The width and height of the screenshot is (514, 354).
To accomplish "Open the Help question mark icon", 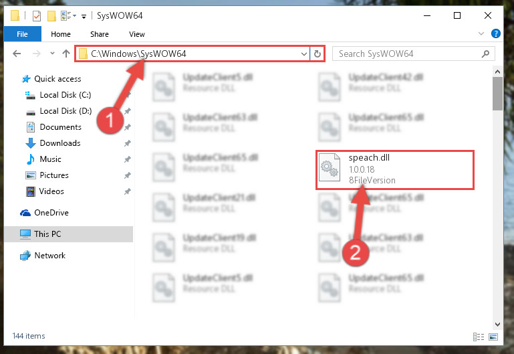I will 496,33.
